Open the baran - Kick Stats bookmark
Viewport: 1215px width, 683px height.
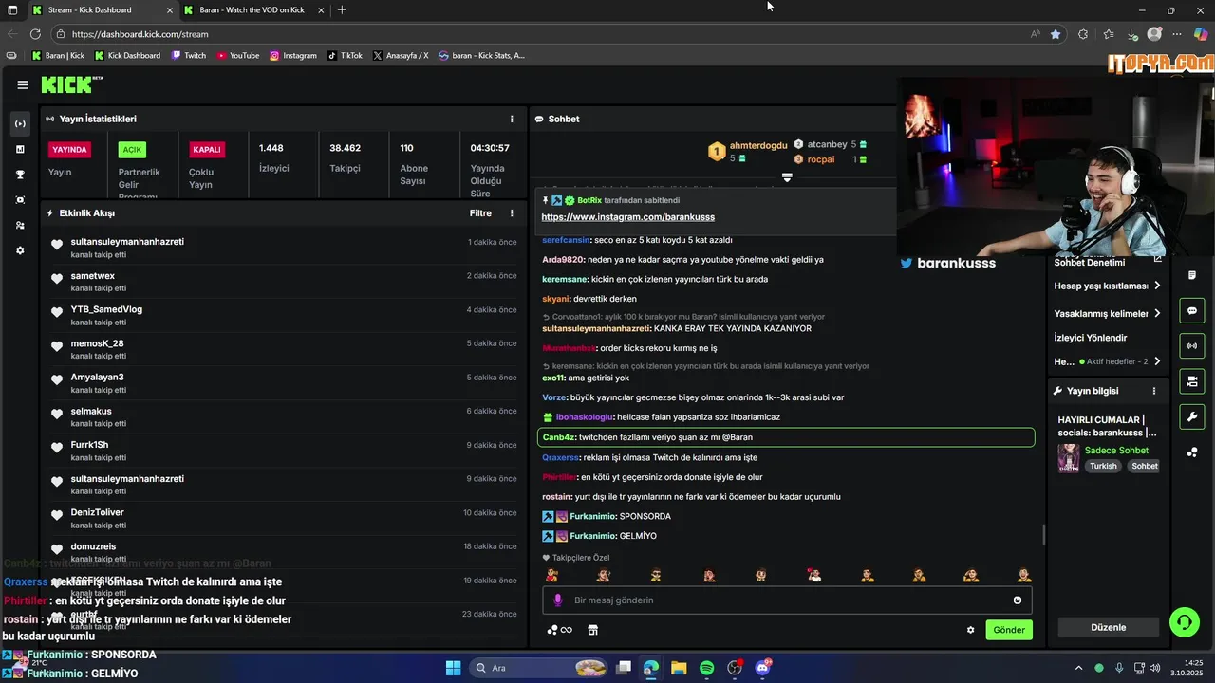click(x=481, y=56)
